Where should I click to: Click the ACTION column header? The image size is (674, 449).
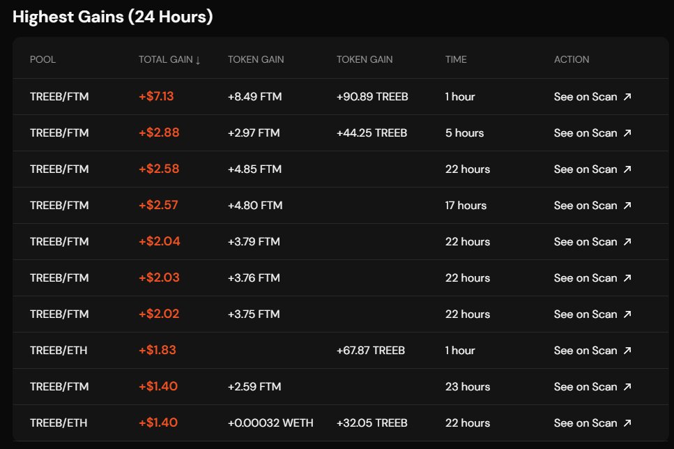point(572,59)
